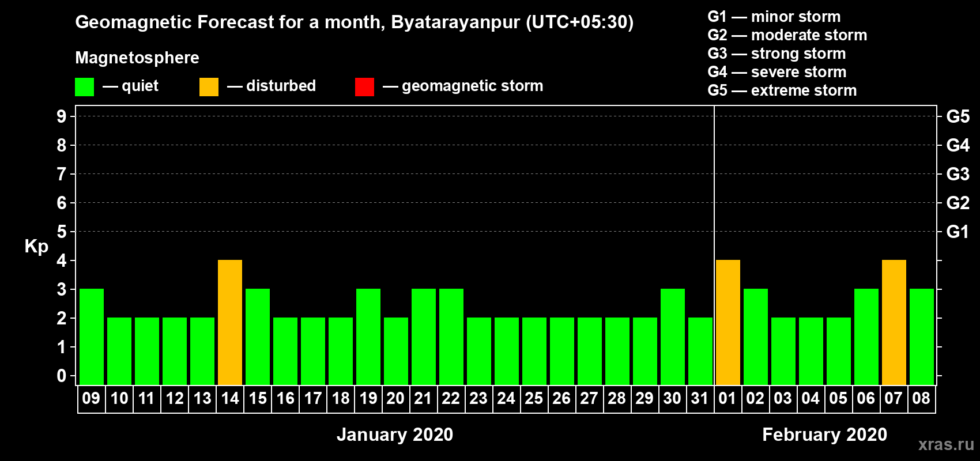Screen dimensions: 980x461
Task: Click the Kp value 4 axis label
Action: (x=62, y=260)
